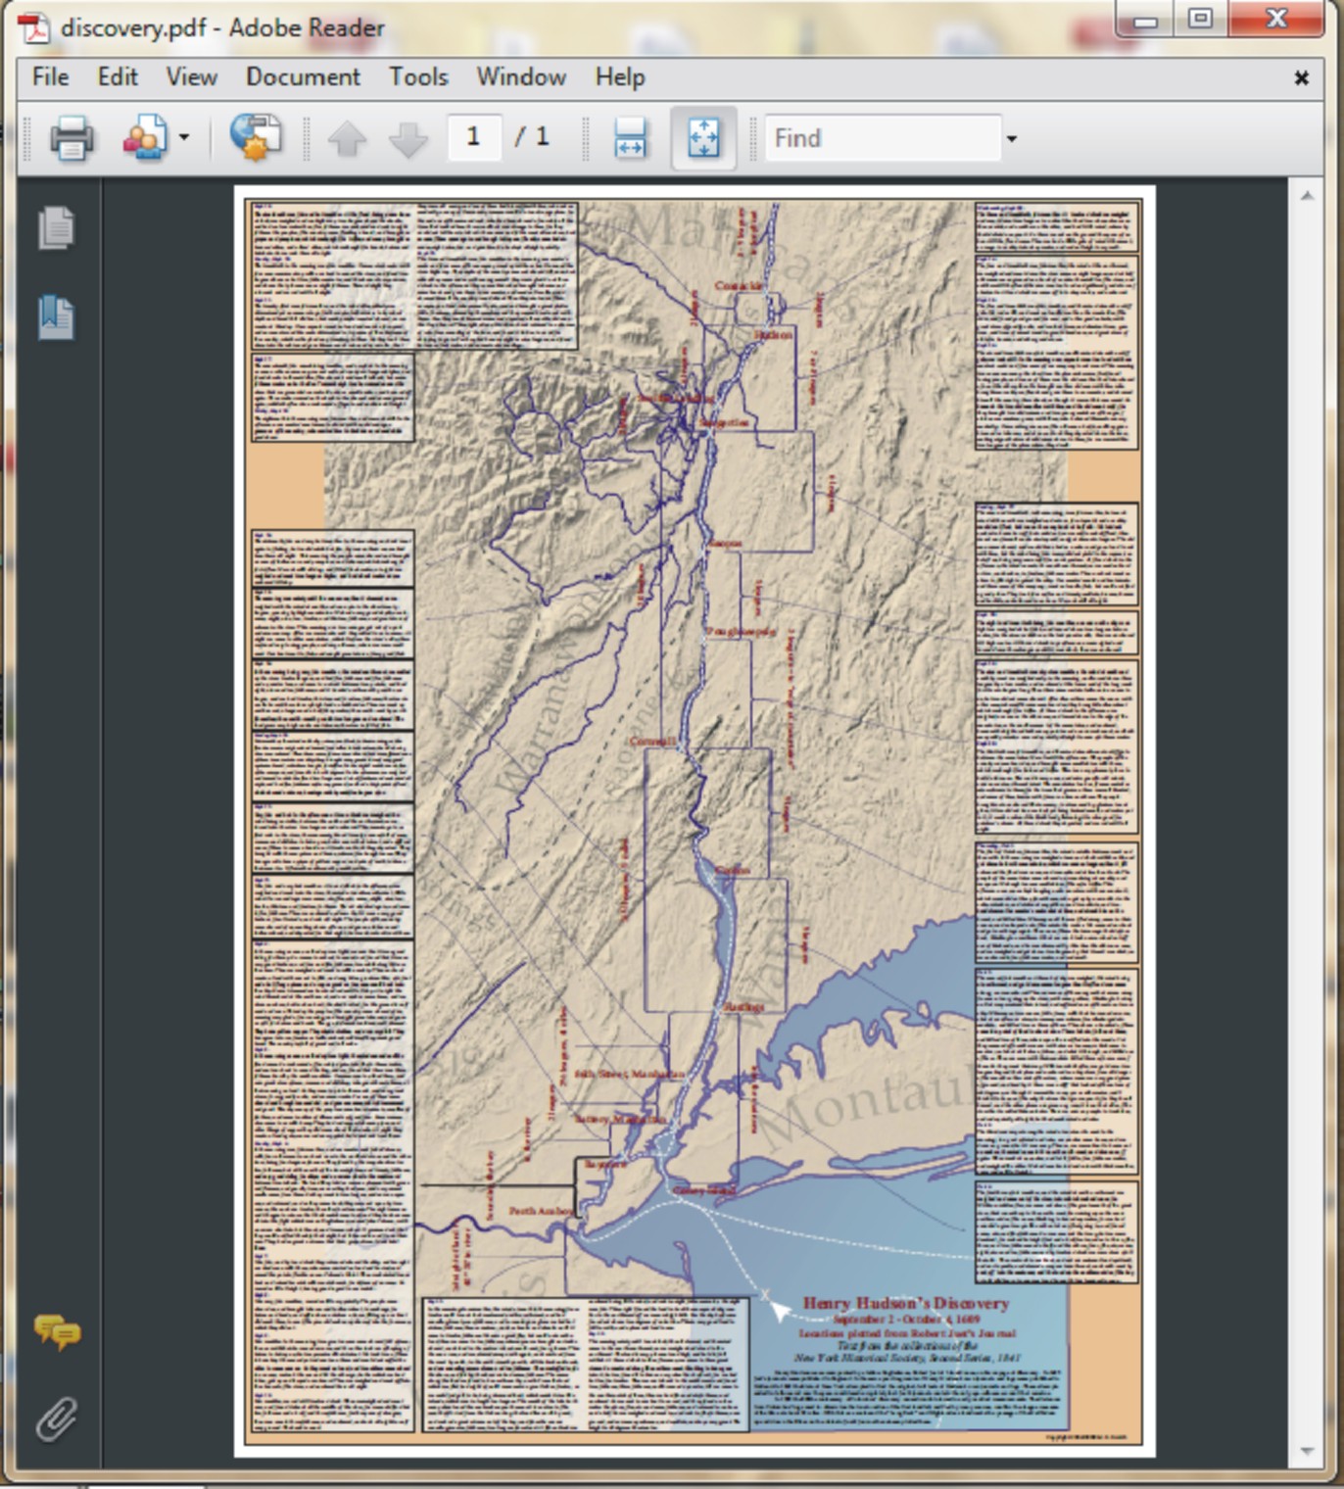Open the Bookmarks panel
The image size is (1344, 1489).
pyautogui.click(x=56, y=317)
